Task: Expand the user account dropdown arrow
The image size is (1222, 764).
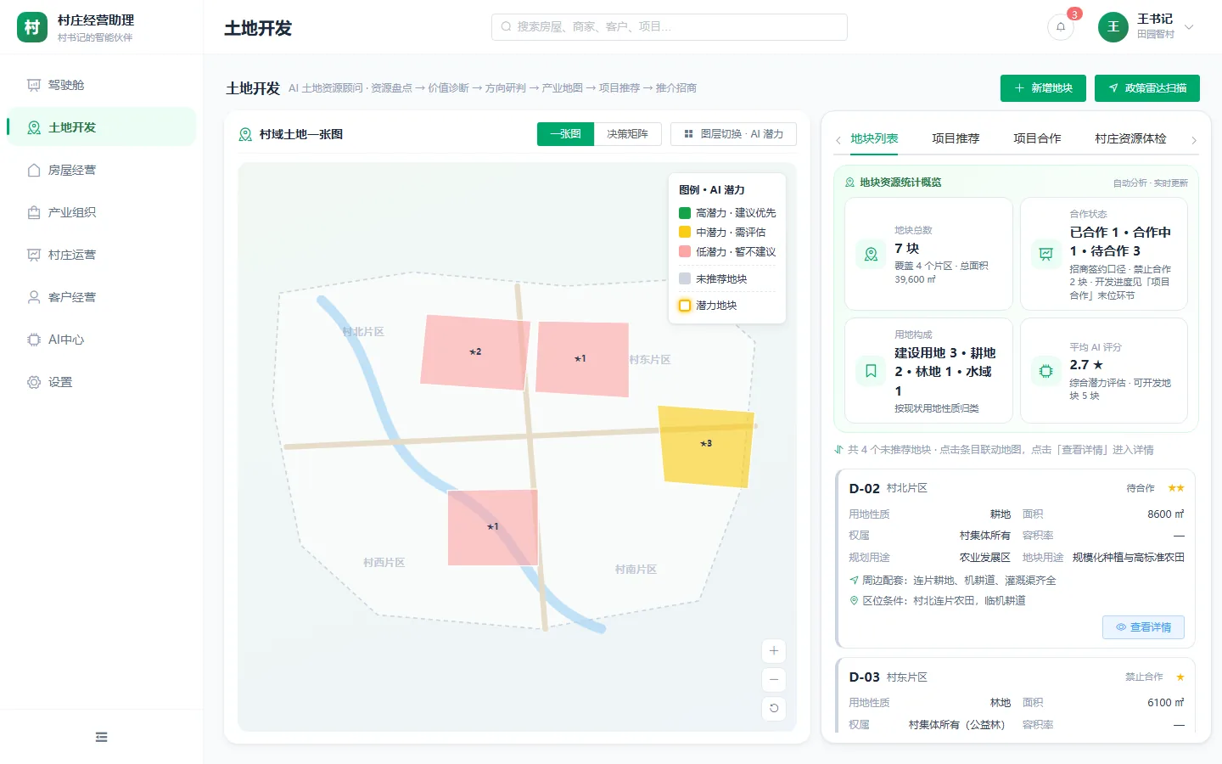Action: point(1189,27)
